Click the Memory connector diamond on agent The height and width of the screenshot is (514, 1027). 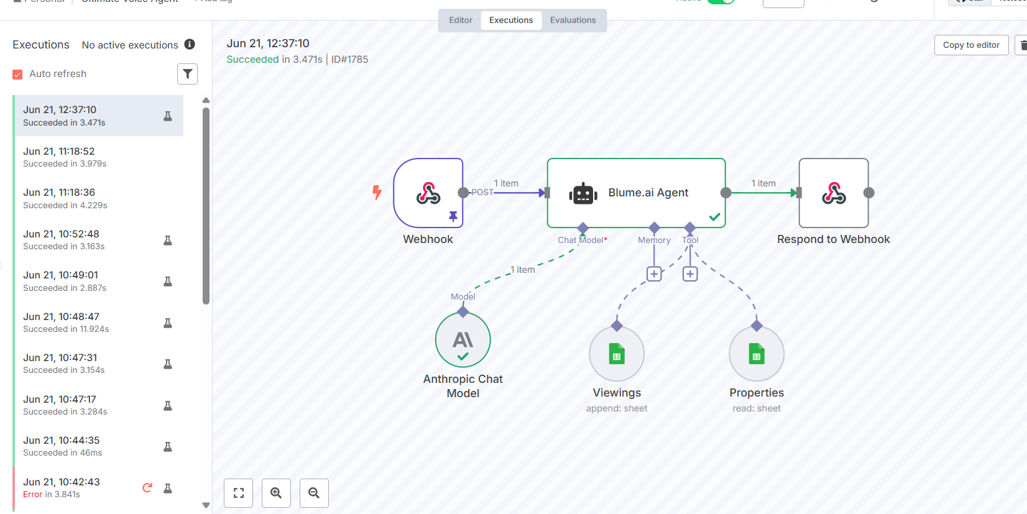(x=654, y=228)
